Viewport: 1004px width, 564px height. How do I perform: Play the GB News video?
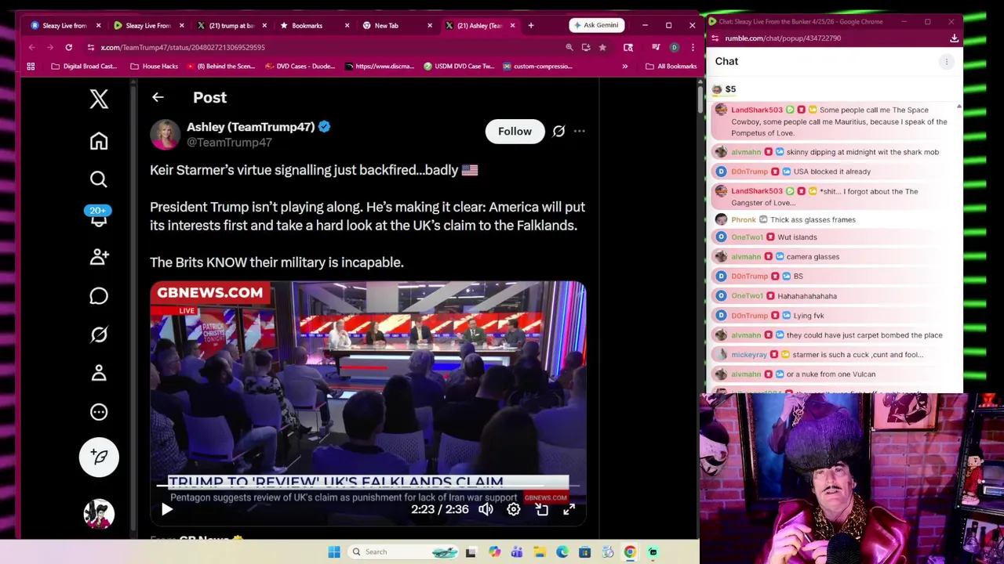(167, 509)
